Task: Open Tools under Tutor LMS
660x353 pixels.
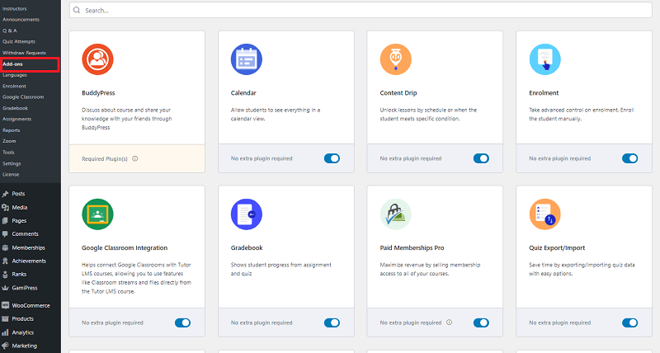Action: [8, 153]
